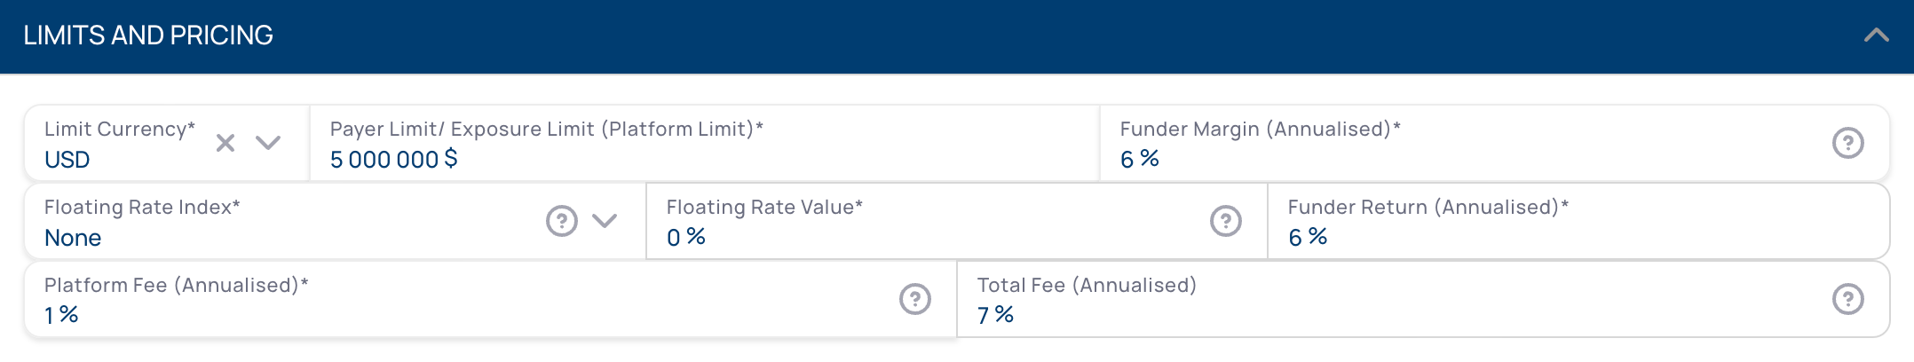Screen dimensions: 1914x362
Task: Edit the 5 000 000 $ payer limit amount
Action: [393, 160]
